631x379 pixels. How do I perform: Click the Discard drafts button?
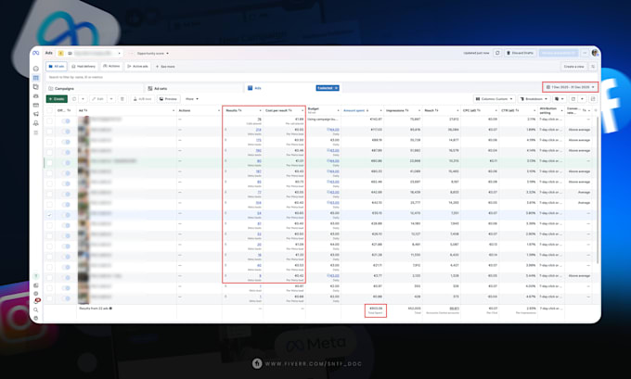520,53
